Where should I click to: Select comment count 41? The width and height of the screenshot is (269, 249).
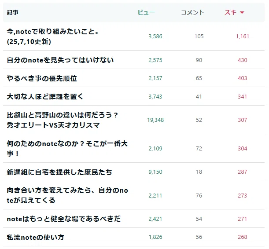point(199,97)
